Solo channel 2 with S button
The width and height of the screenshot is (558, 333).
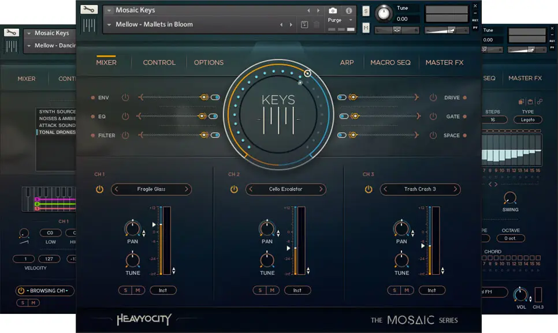click(x=260, y=290)
